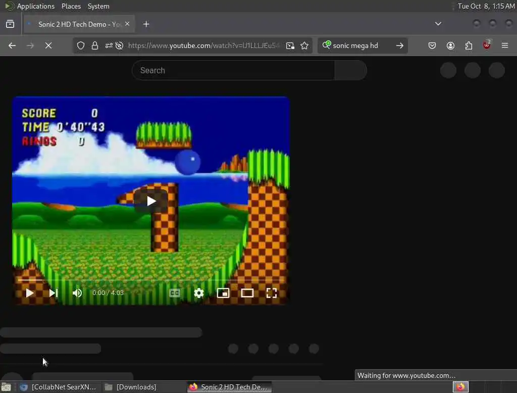
Task: Open the extensions puzzle icon
Action: [x=469, y=45]
